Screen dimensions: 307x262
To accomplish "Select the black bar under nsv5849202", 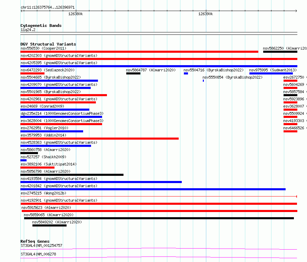I will (x=50, y=225).
